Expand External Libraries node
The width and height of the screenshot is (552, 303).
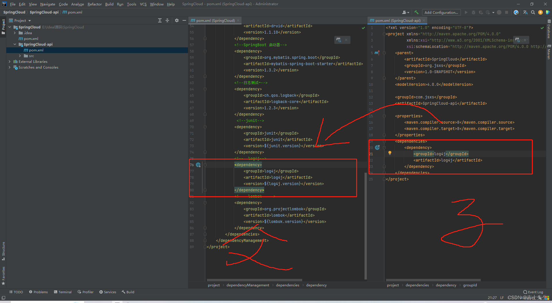10,61
